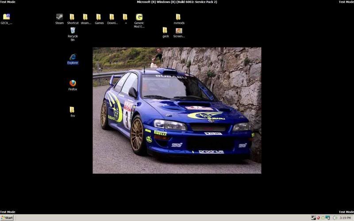
Task: Open the Steam desktop shortcut
Action: (59, 19)
